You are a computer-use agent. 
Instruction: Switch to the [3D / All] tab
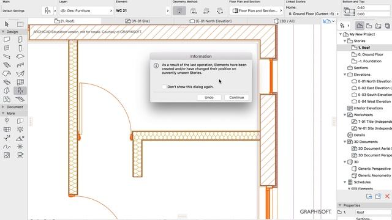[x=284, y=21]
